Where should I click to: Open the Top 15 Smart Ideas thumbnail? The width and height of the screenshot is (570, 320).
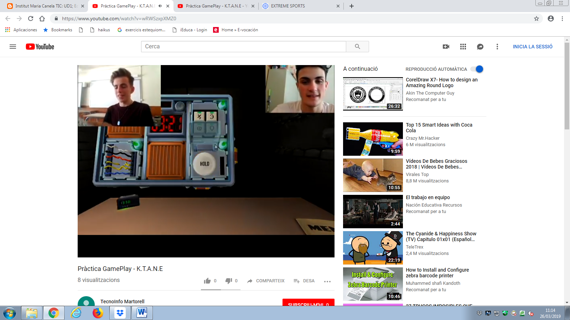coord(373,139)
